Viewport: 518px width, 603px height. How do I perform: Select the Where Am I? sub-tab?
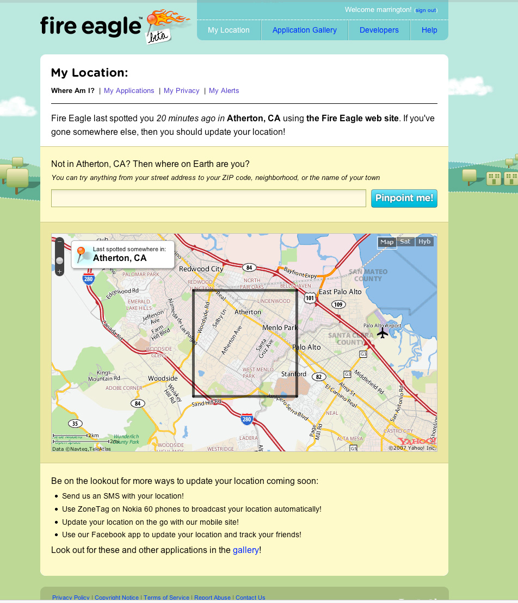click(73, 91)
